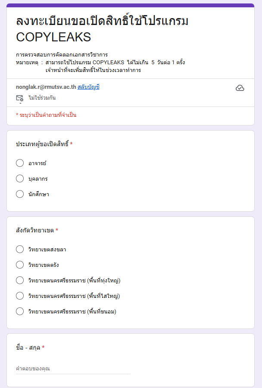Pick นครศรีธรรมราช (พื้นที่ไสใหญ่) option
The width and height of the screenshot is (262, 388).
[x=20, y=296]
